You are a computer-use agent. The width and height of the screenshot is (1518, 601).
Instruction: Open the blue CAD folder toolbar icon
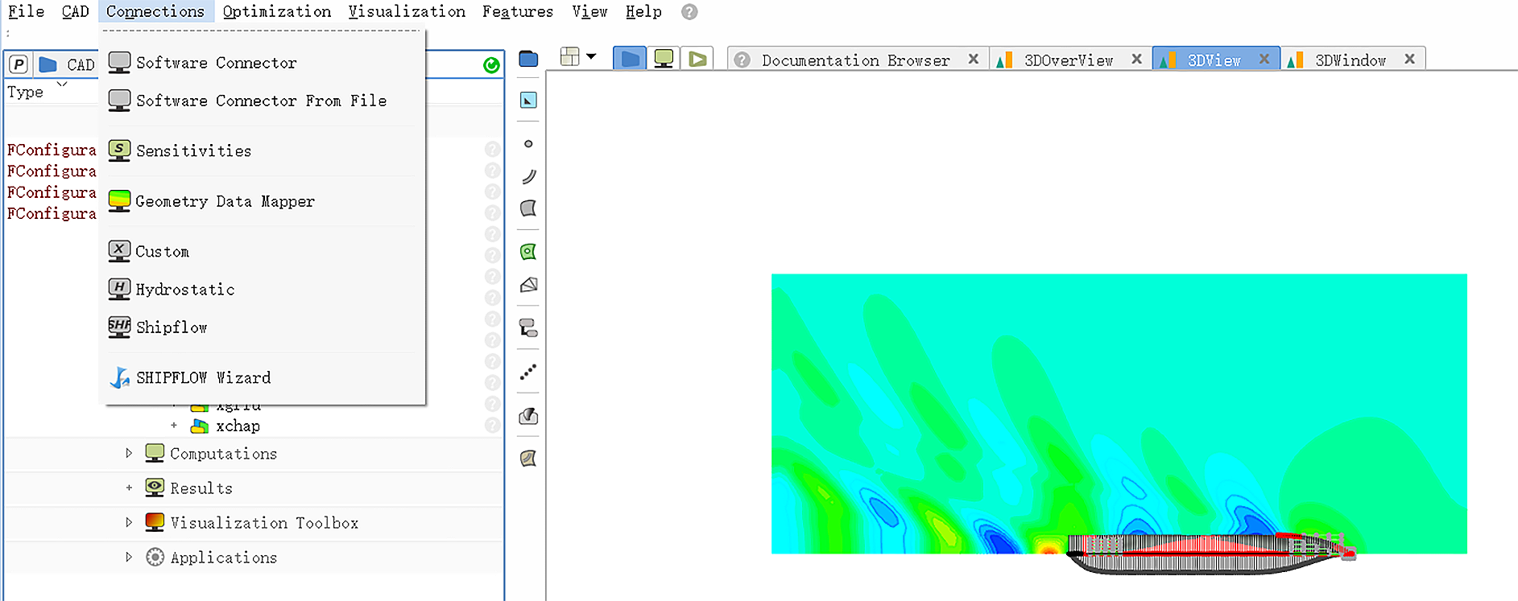[528, 59]
